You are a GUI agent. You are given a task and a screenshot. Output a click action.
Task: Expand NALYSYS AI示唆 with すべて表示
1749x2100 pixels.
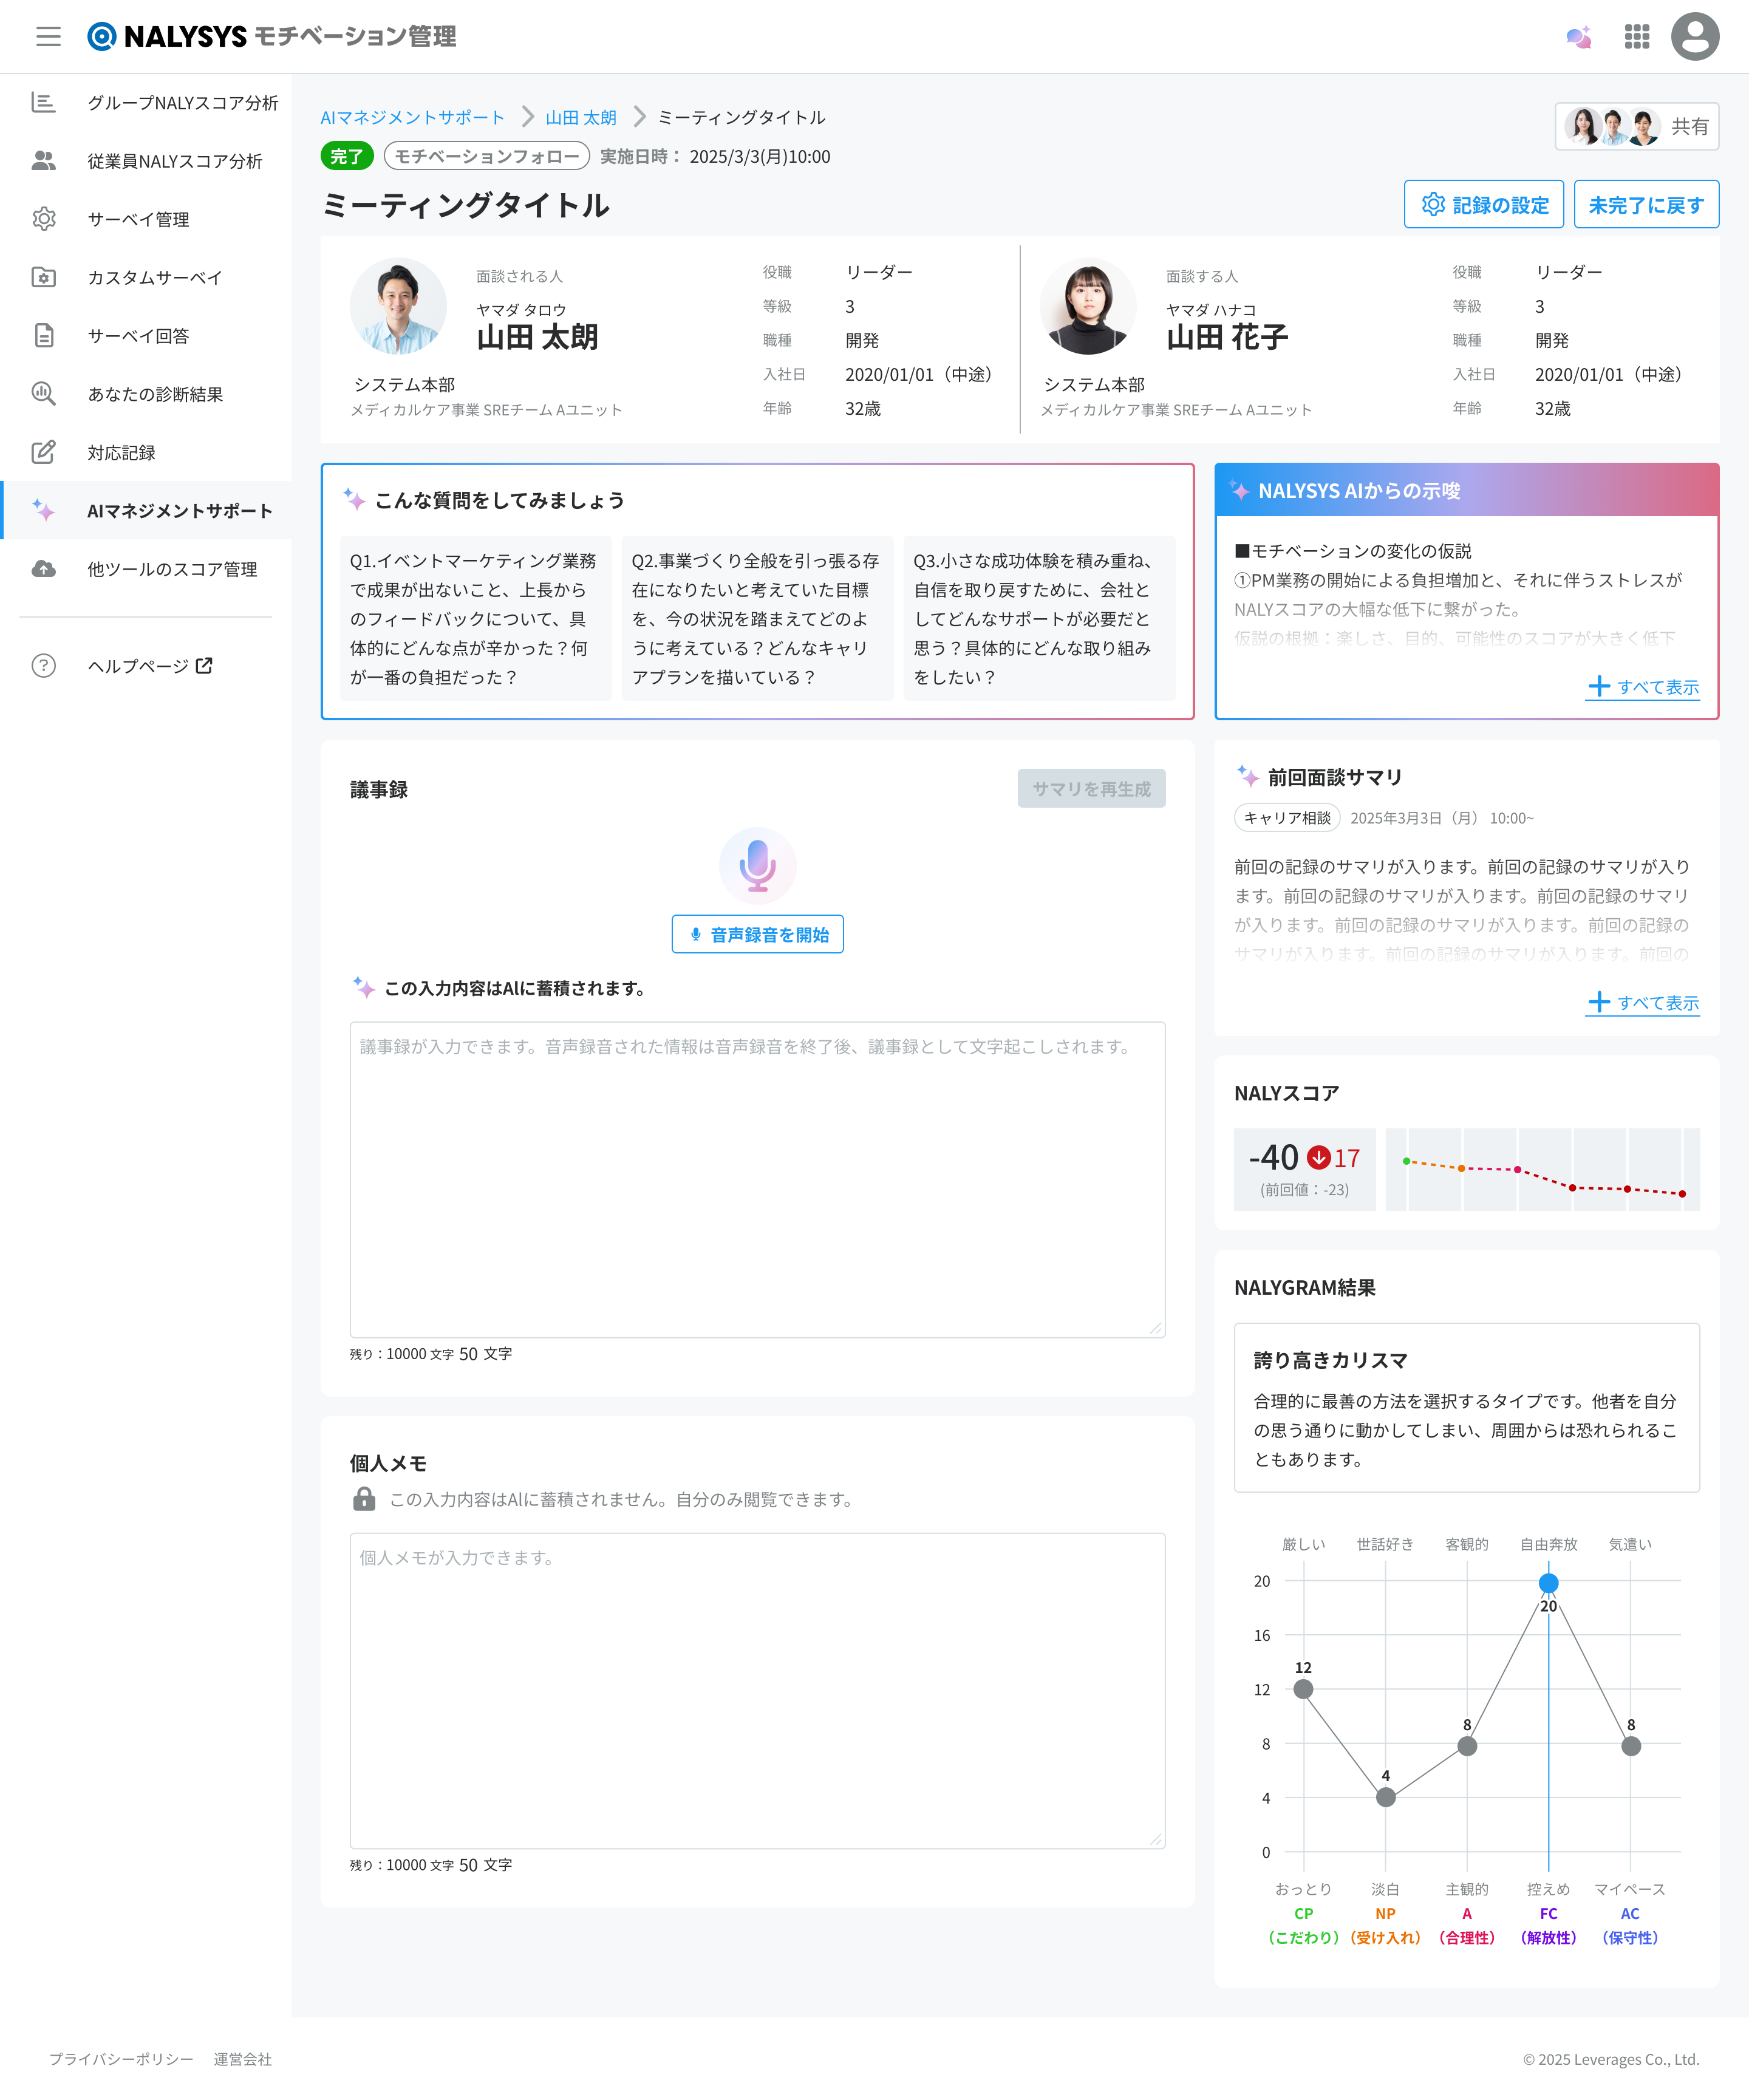pos(1642,687)
